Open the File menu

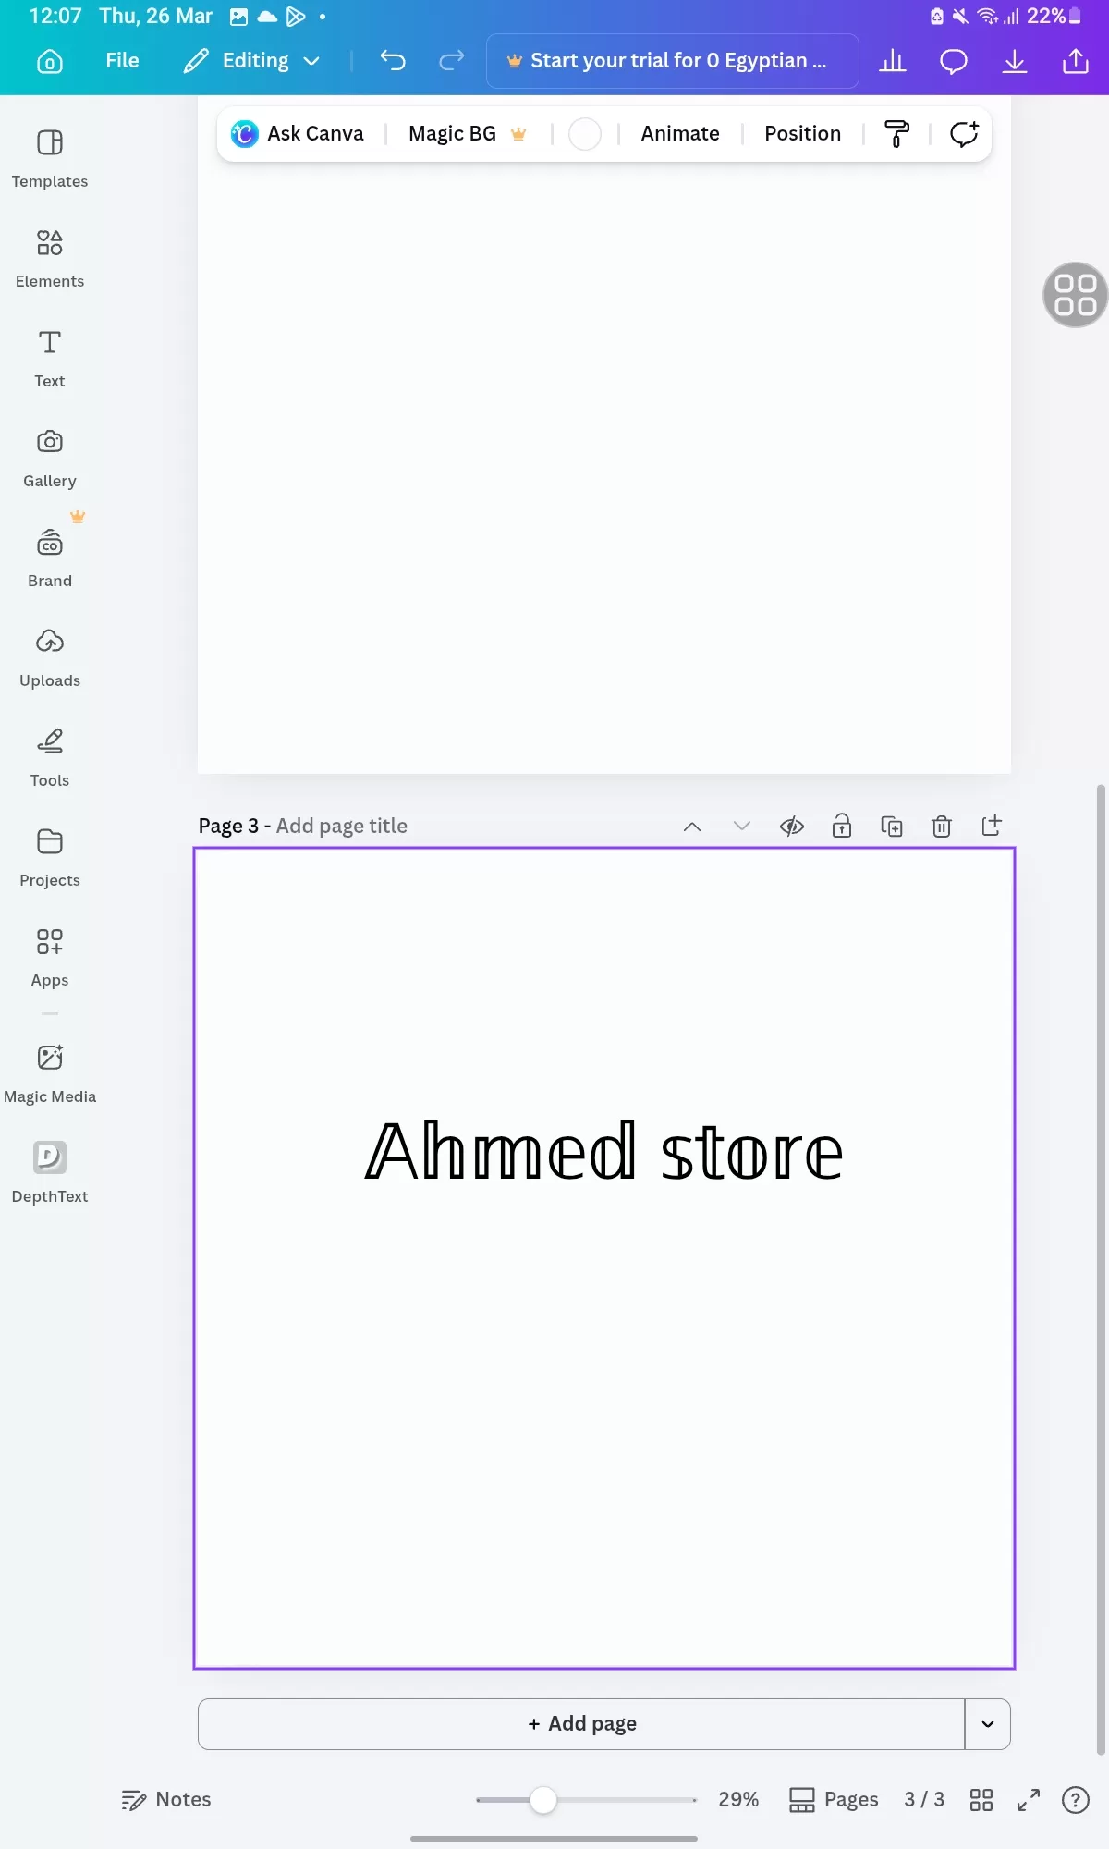pos(122,61)
